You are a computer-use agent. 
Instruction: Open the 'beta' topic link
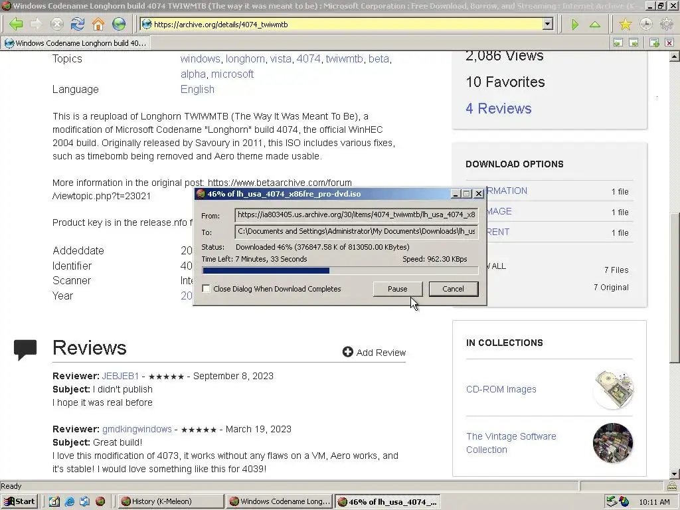(379, 58)
